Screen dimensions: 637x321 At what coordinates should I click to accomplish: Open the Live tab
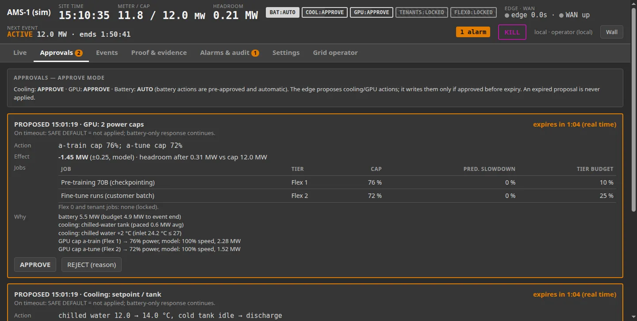[x=20, y=53]
